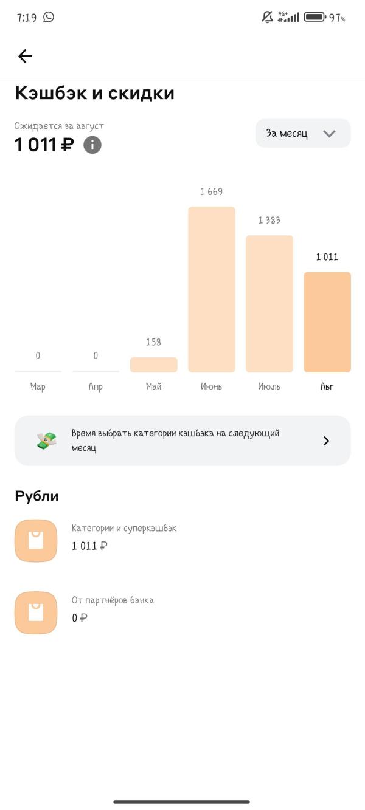The width and height of the screenshot is (365, 810).
Task: Tap the battery indicator icon
Action: pos(315,17)
